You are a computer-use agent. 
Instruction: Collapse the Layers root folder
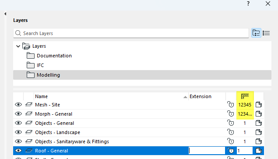[18, 46]
